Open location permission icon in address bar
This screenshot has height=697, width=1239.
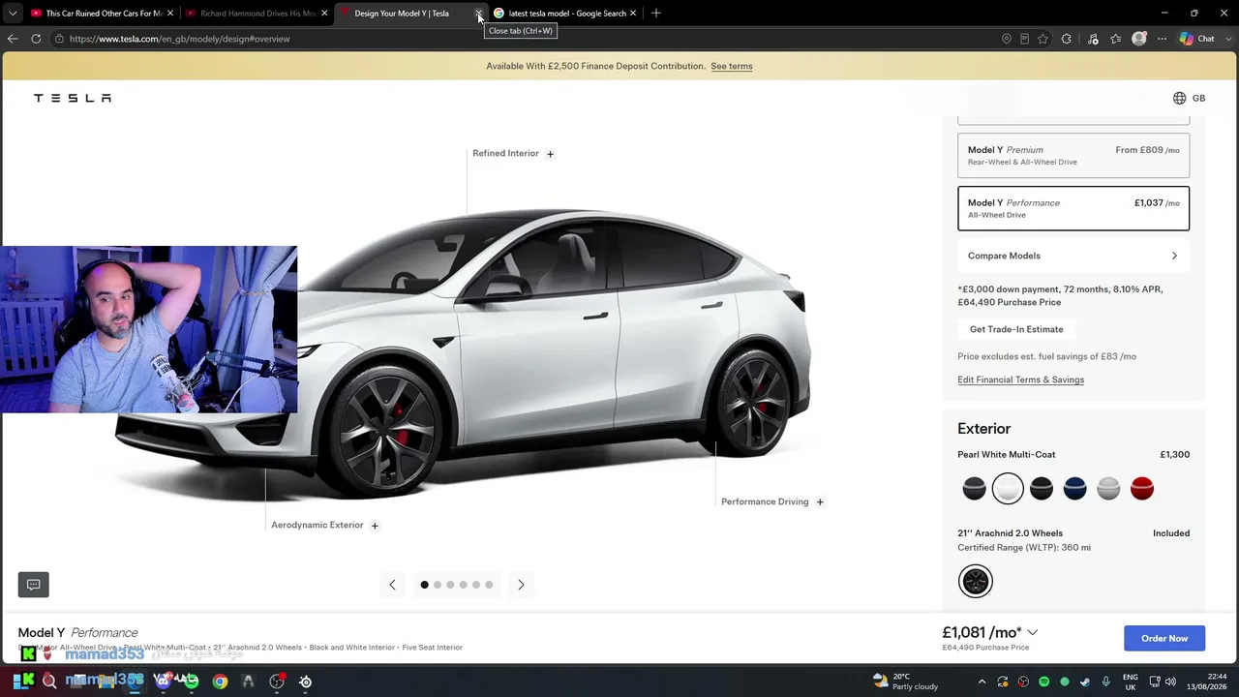[x=1007, y=39]
